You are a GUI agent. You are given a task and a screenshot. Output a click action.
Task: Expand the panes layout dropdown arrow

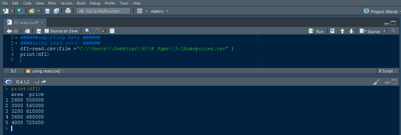146,11
